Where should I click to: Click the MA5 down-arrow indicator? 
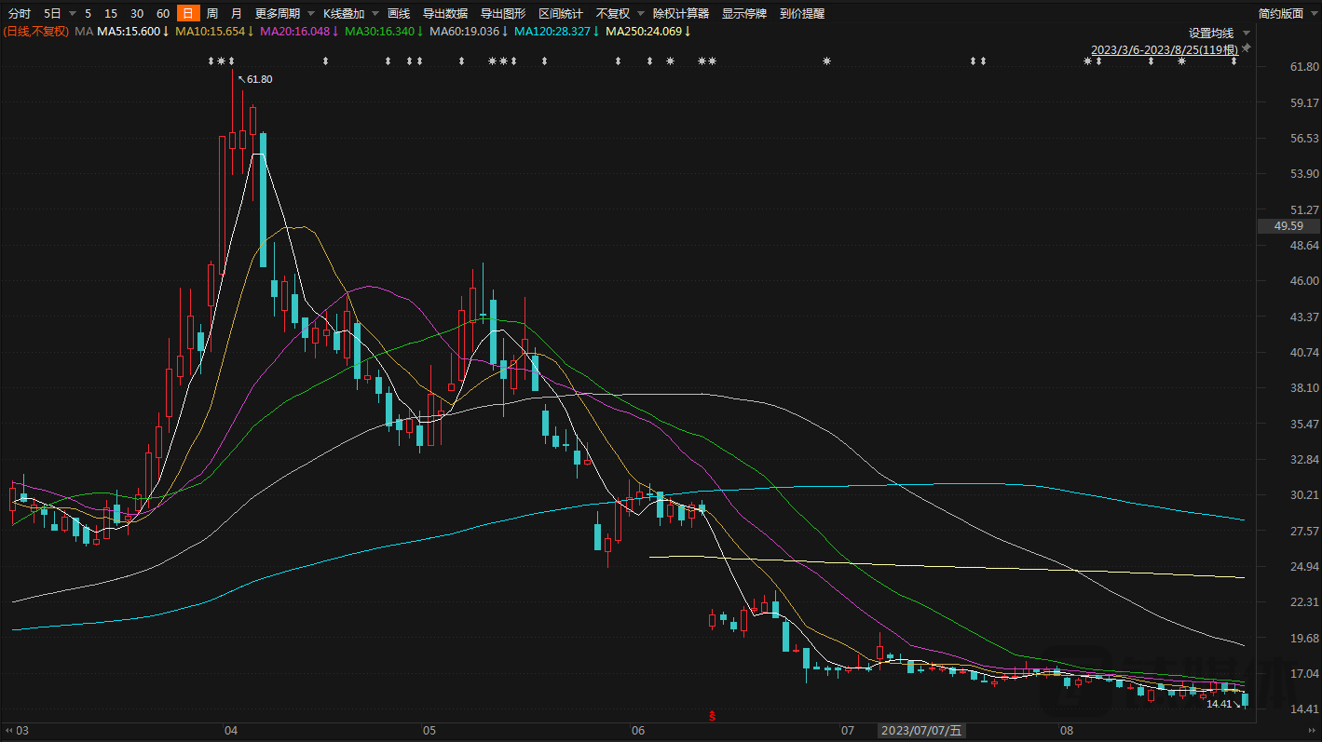166,32
